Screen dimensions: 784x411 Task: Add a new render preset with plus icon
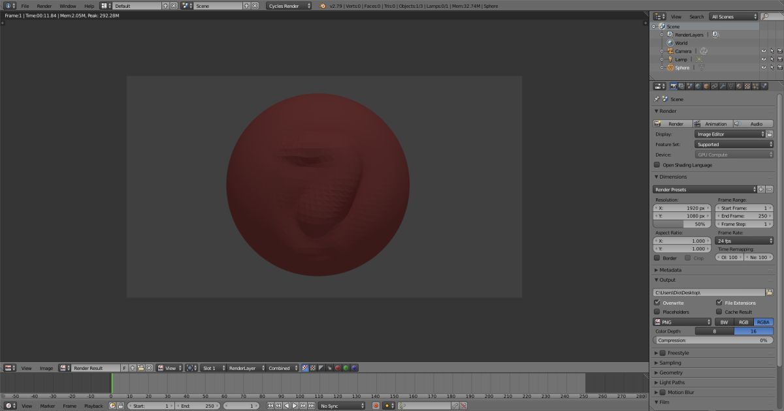pos(761,189)
